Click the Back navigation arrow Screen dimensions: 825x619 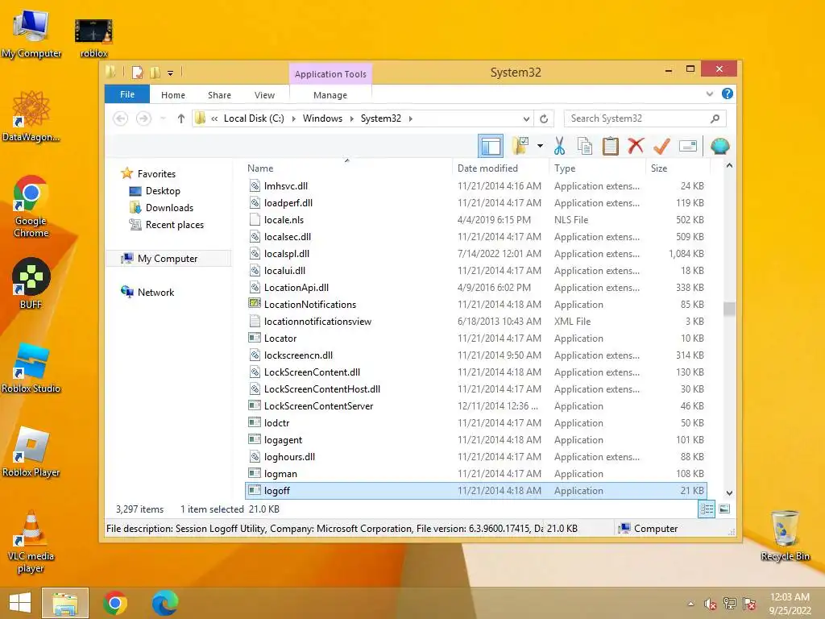[121, 118]
